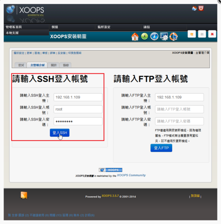This screenshot has height=224, width=221.
Task: Click the SSH account field containing root
Action: (78, 109)
